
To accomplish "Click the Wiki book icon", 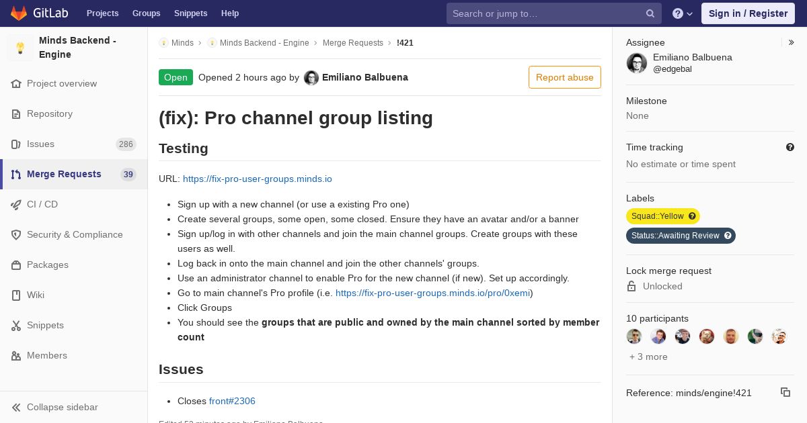I will pyautogui.click(x=16, y=295).
